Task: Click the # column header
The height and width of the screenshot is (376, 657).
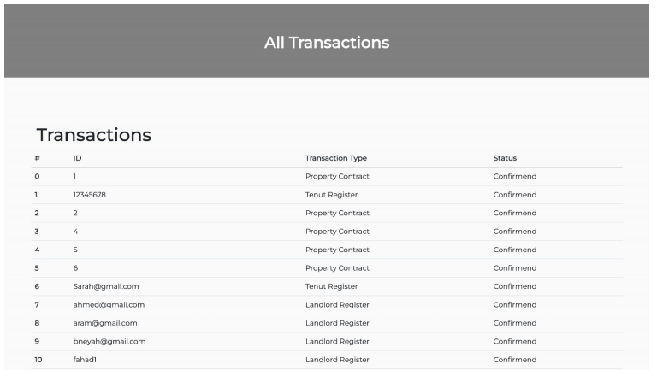Action: click(38, 158)
